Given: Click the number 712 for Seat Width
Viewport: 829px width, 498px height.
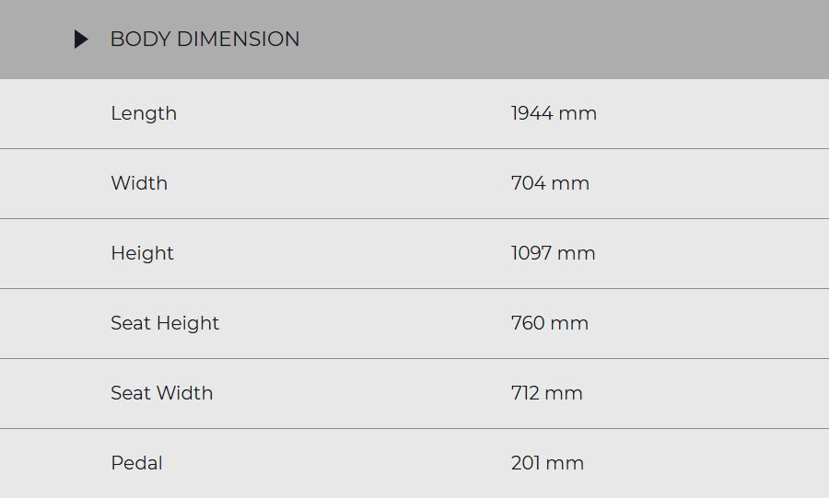Looking at the screenshot, I should click(x=525, y=393).
